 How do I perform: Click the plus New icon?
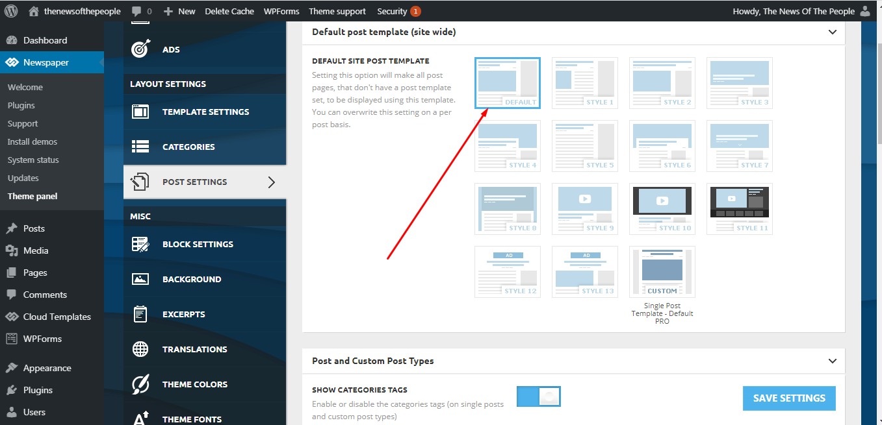click(x=168, y=12)
